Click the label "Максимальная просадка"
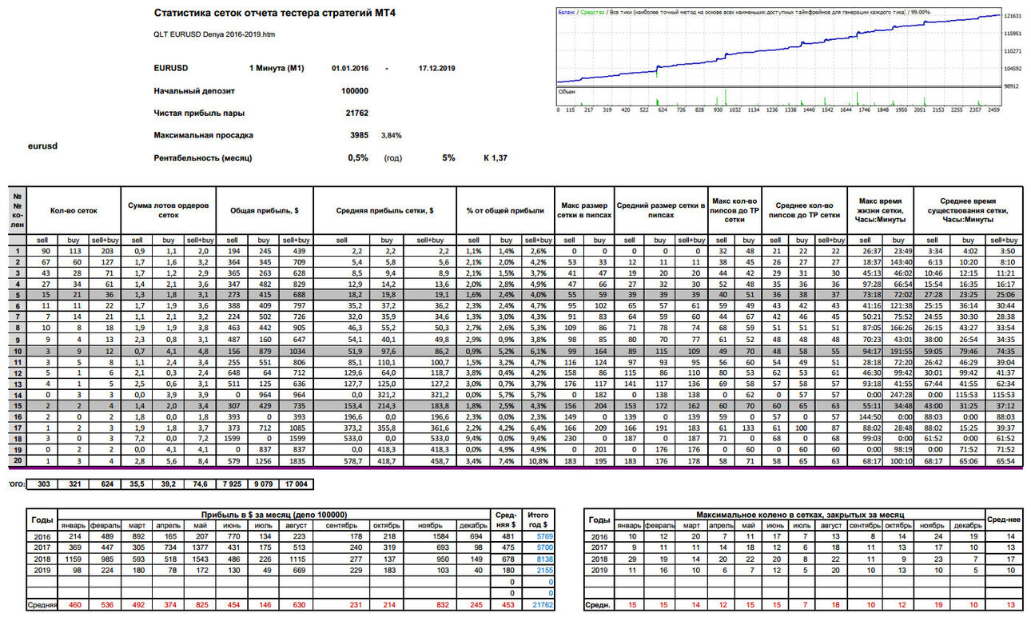Viewport: 1031px width, 617px height. coord(203,136)
